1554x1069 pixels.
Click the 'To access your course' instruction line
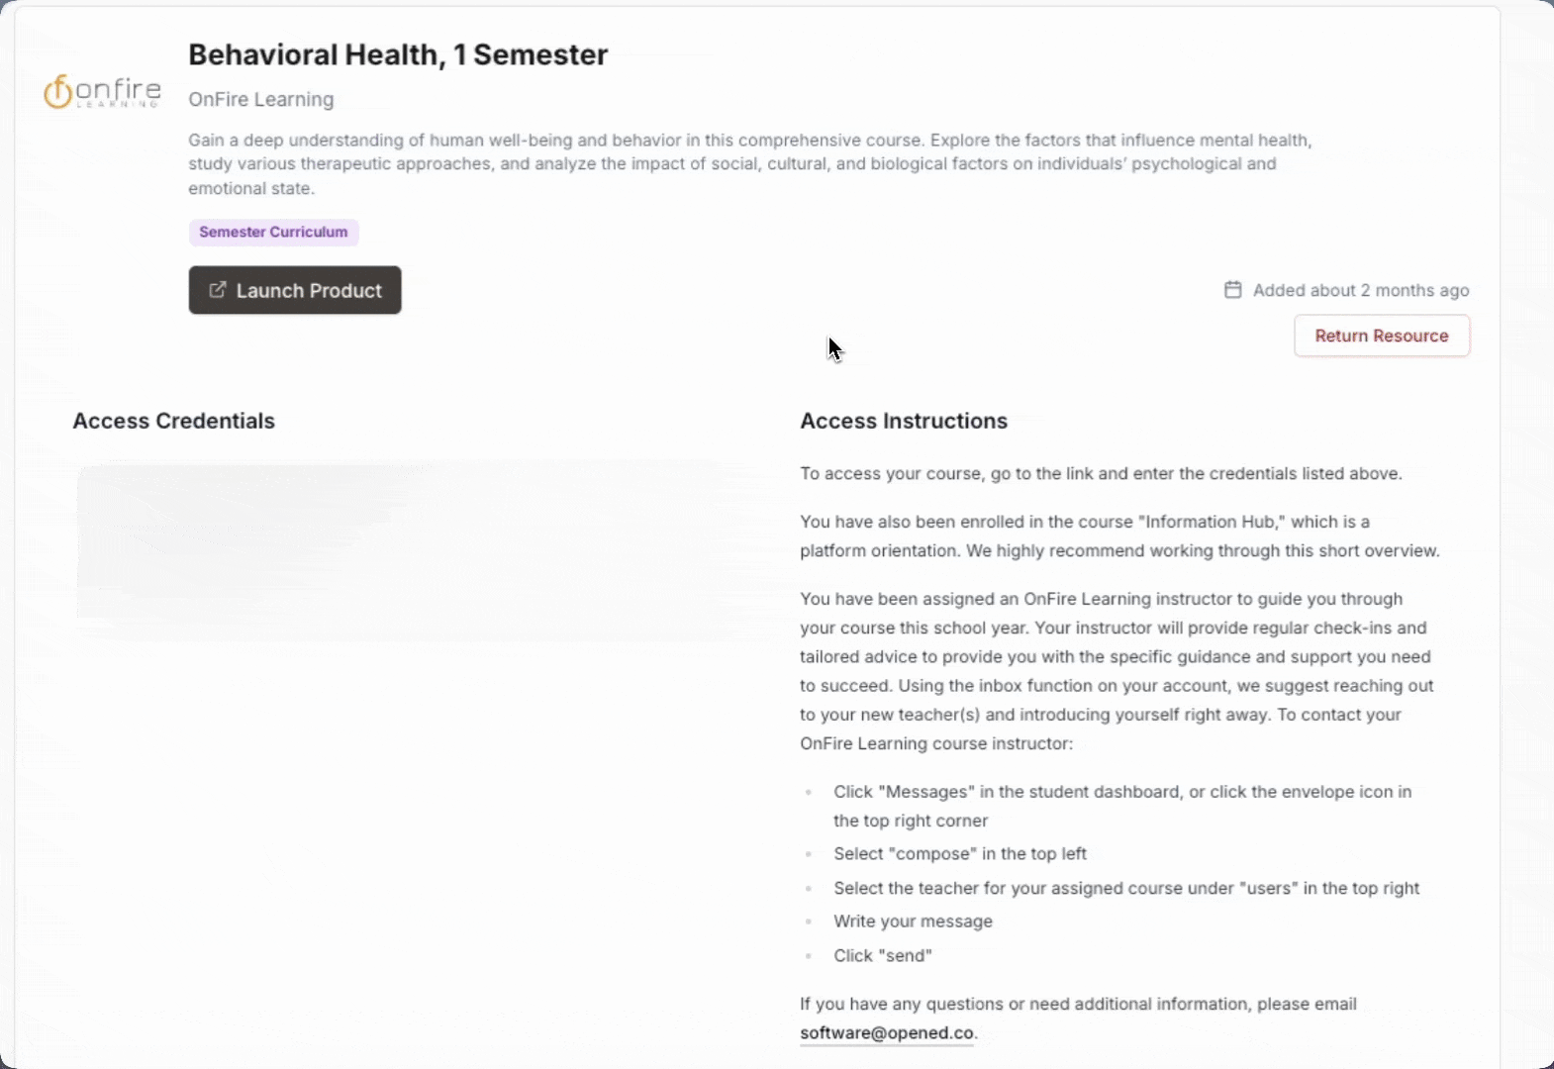point(1101,473)
